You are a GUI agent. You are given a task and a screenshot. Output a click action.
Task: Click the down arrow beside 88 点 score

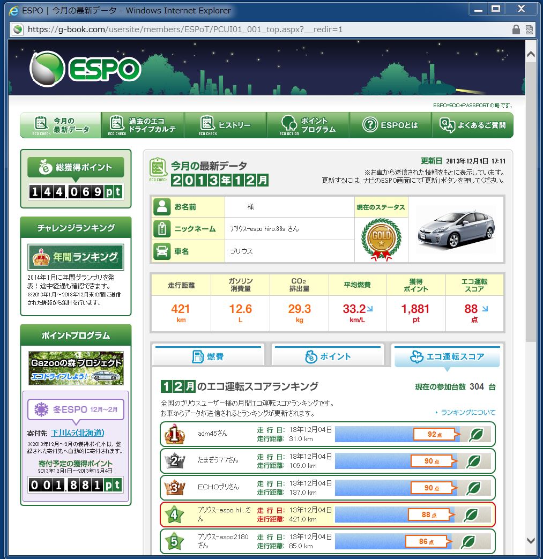click(x=485, y=309)
